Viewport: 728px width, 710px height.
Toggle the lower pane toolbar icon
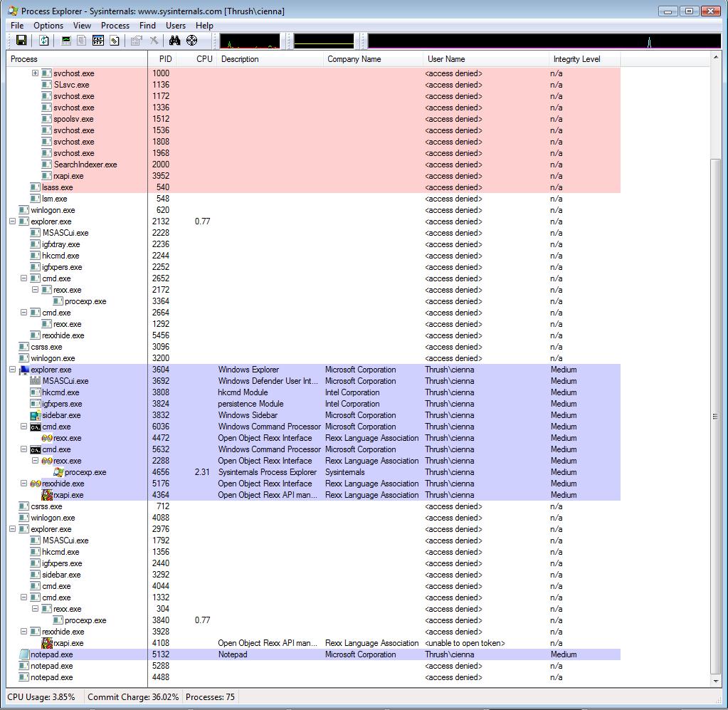98,41
